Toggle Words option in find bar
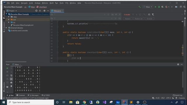 click(116, 15)
